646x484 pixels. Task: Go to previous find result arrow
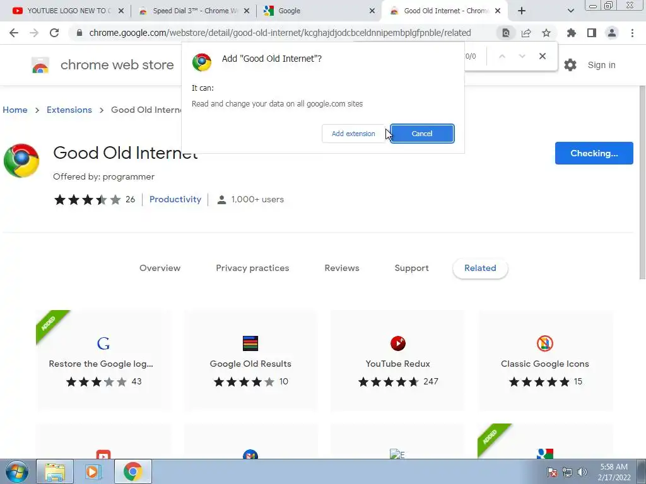[x=502, y=56]
